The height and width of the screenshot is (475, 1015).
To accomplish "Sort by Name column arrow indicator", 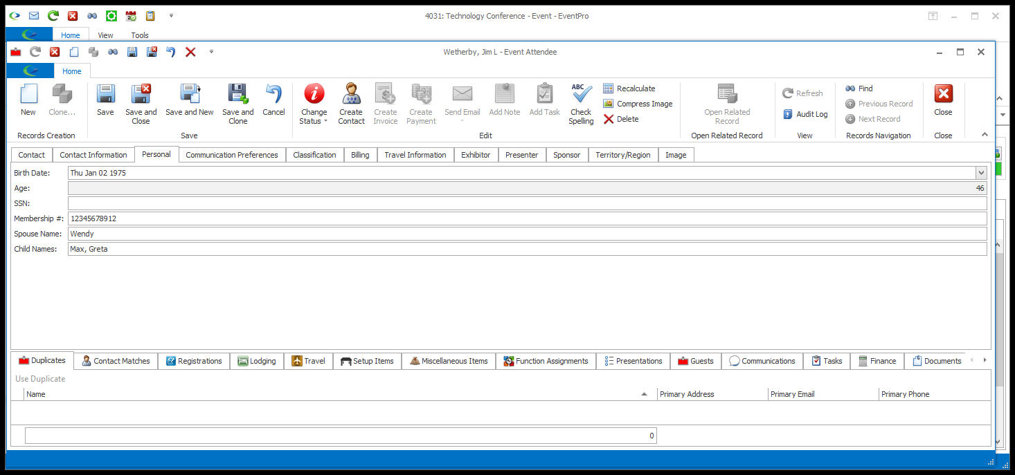I will click(644, 394).
